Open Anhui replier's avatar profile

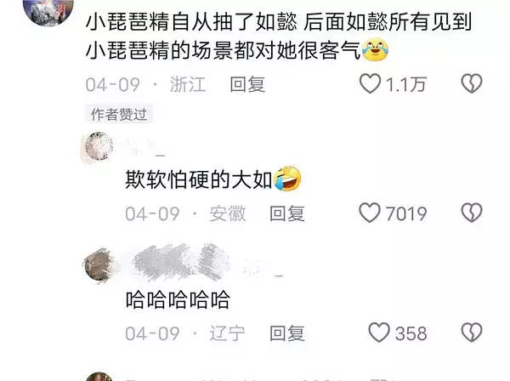[x=99, y=146]
